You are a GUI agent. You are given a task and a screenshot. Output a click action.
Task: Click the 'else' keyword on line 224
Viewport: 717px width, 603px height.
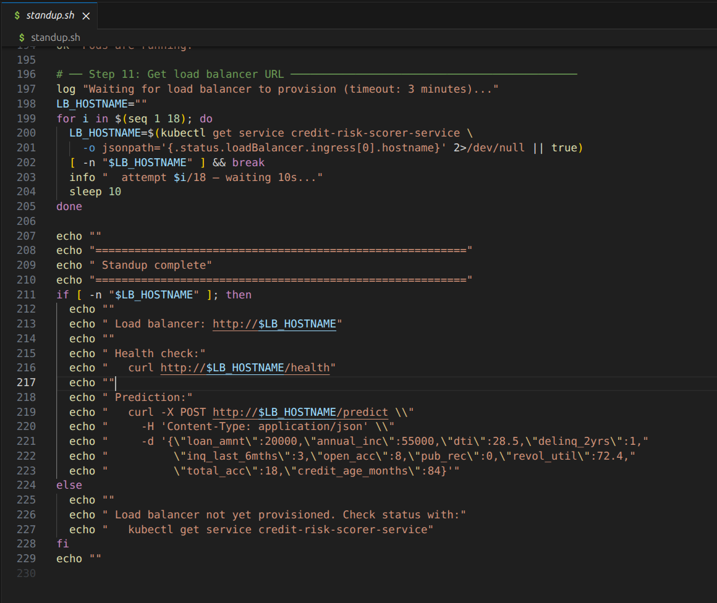69,485
